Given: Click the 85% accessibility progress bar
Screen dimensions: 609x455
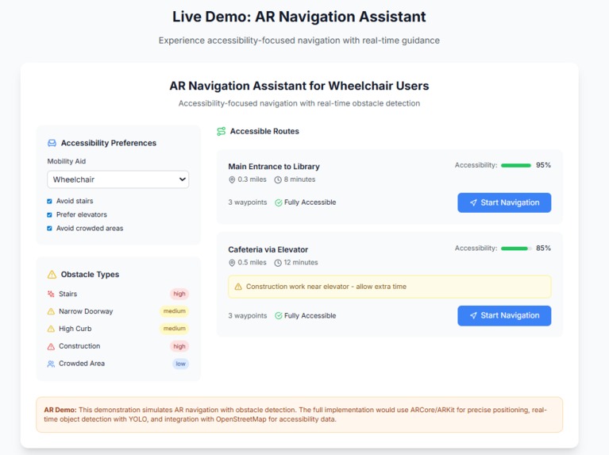Looking at the screenshot, I should [516, 249].
